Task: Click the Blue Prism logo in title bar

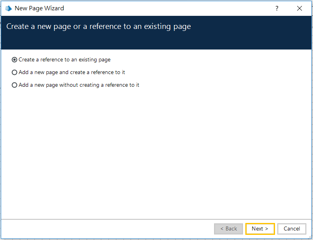Action: [x=9, y=8]
